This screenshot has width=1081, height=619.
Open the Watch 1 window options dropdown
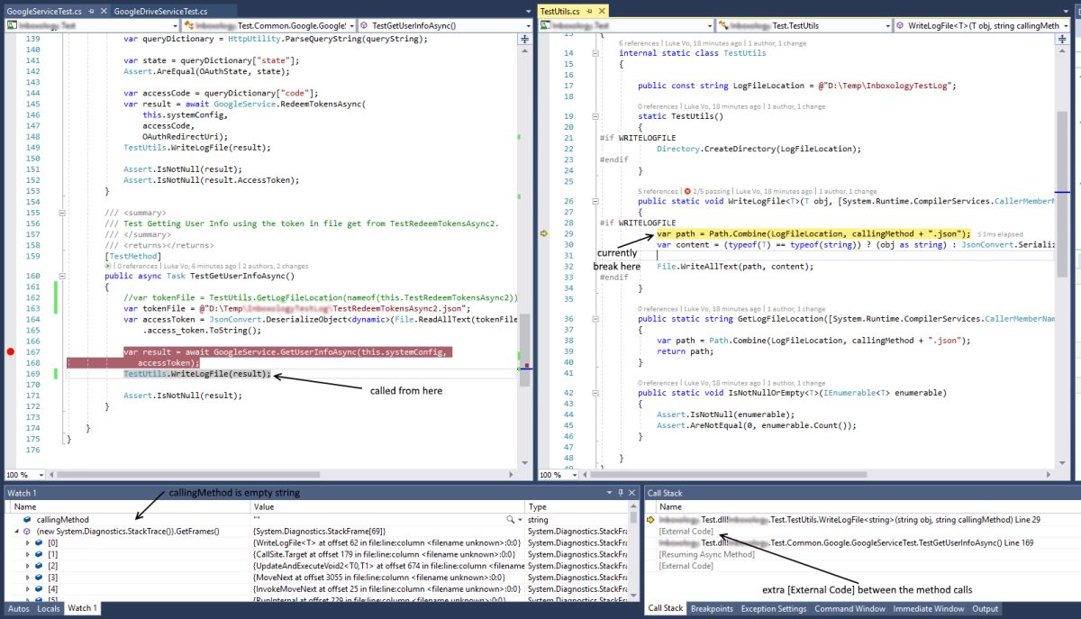610,493
